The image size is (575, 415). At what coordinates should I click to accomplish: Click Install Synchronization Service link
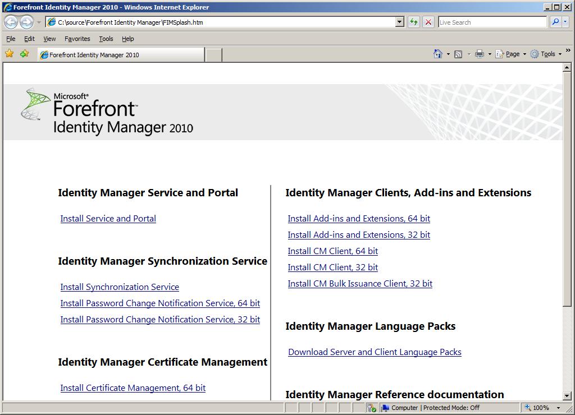(x=120, y=287)
